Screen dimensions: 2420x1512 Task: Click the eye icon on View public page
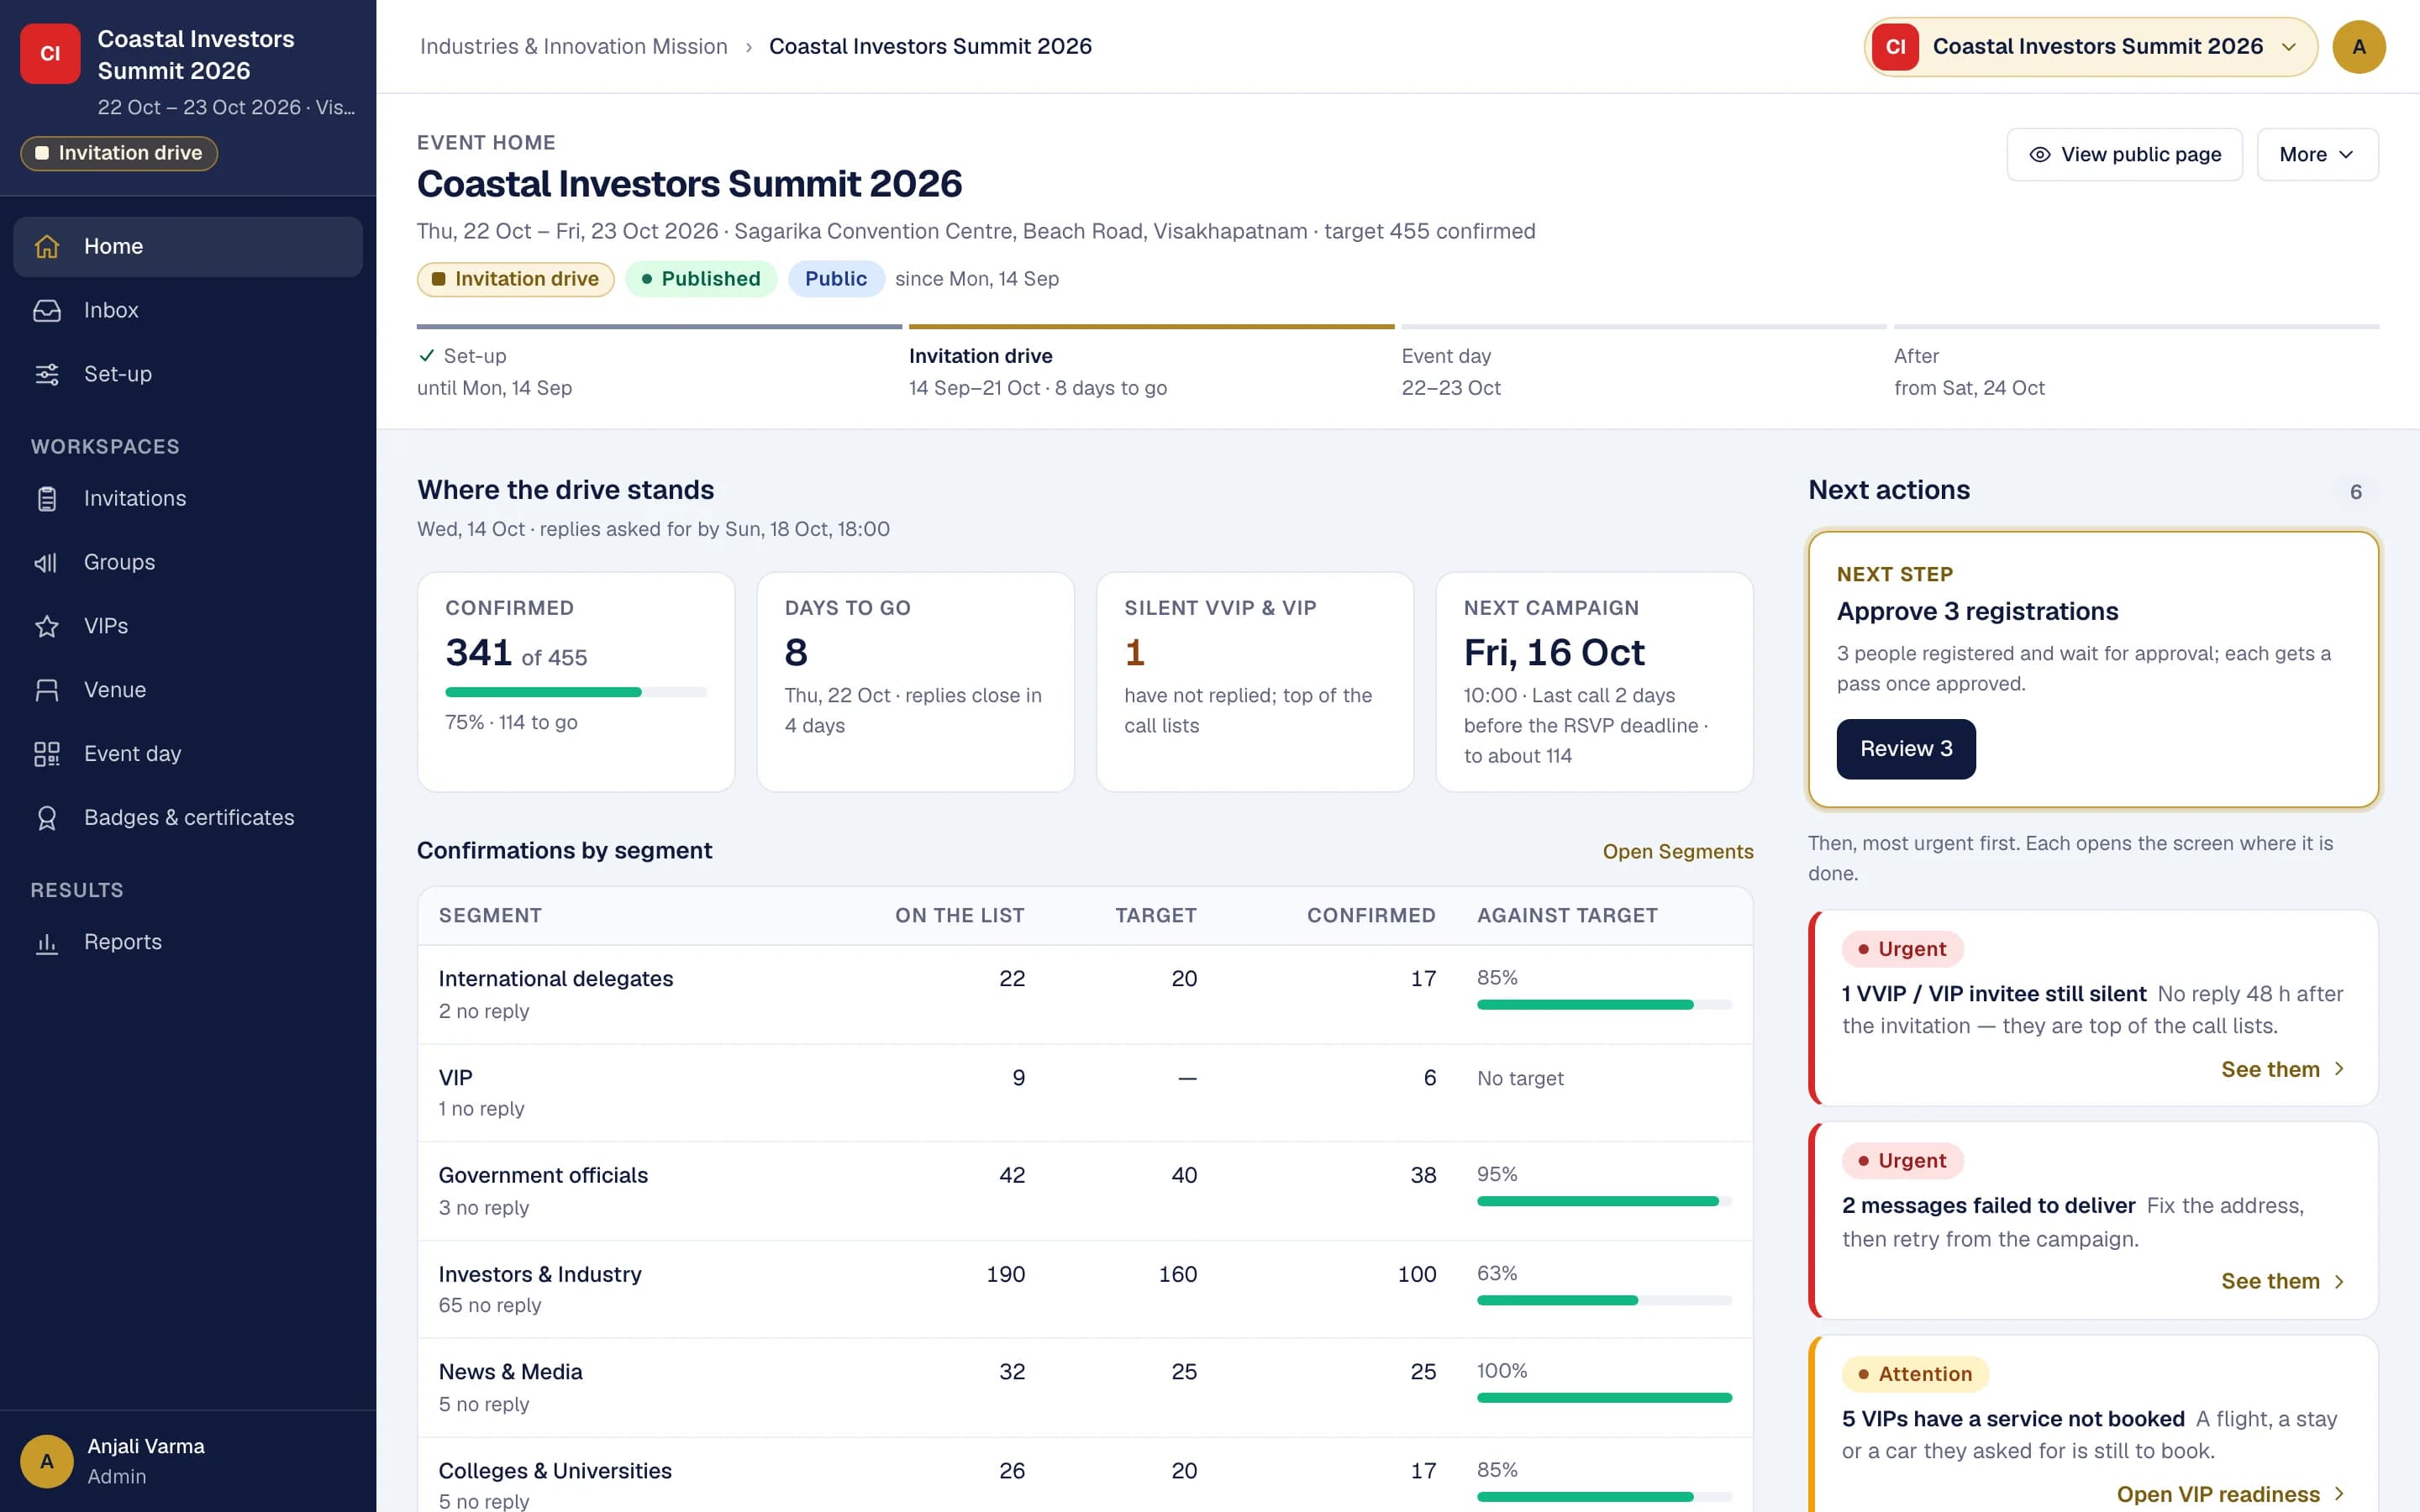[x=2039, y=154]
